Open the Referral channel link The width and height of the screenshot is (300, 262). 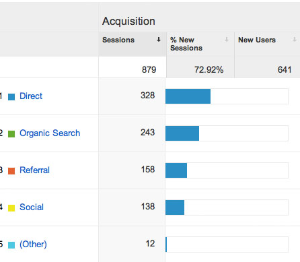coord(34,170)
